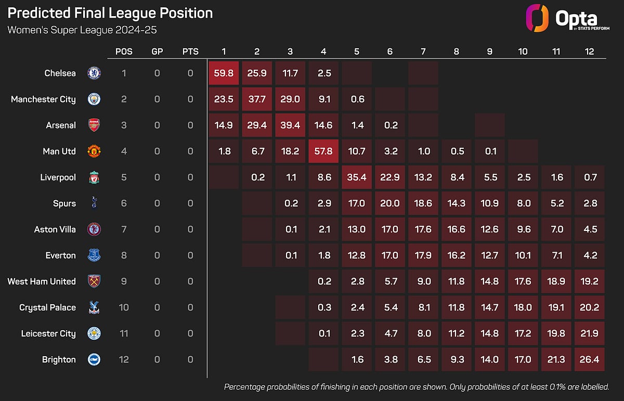The height and width of the screenshot is (401, 624).
Task: Select the Aston Villa badge
Action: point(94,229)
